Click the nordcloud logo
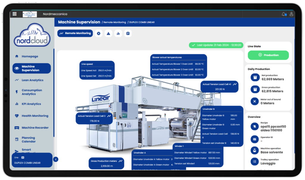This screenshot has width=305, height=180. [x=32, y=35]
